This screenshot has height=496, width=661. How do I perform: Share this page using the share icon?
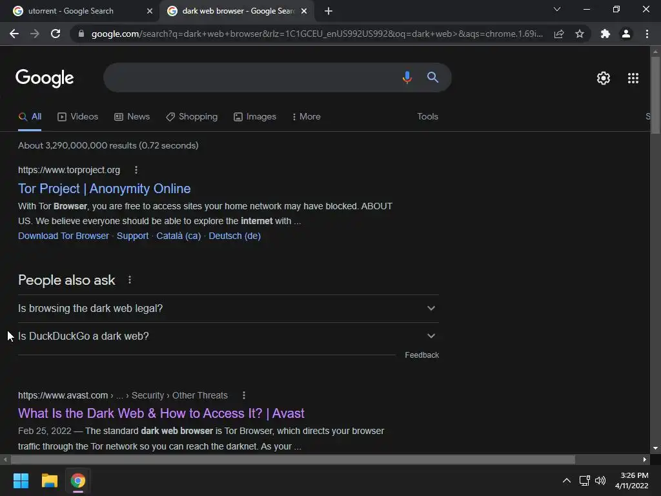point(559,34)
